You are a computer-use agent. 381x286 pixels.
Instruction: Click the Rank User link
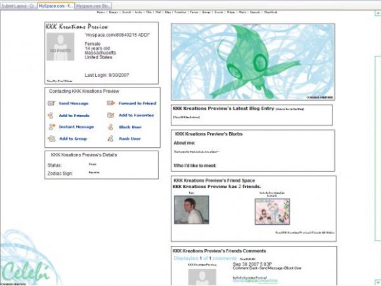[130, 139]
